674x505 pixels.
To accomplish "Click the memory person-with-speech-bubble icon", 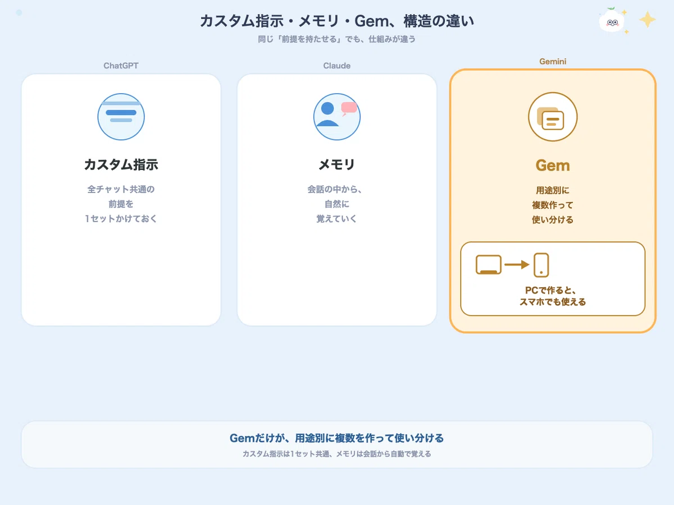I will (337, 117).
